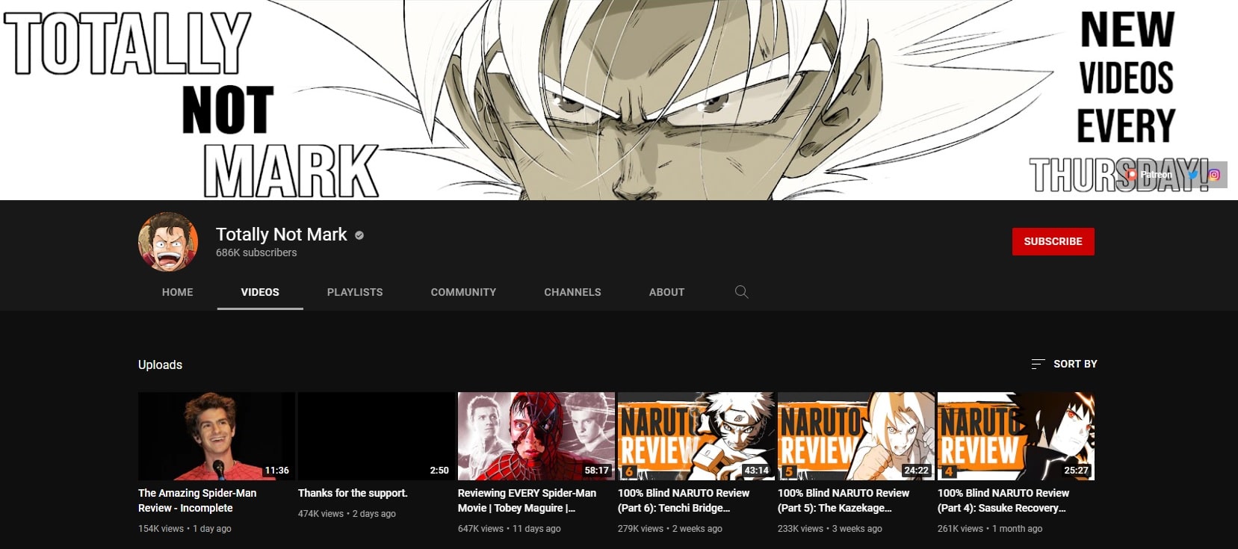Switch to the About tab

point(666,292)
